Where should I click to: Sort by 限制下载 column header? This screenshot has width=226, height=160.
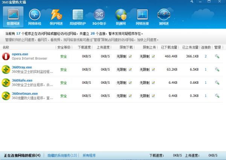[126, 47]
